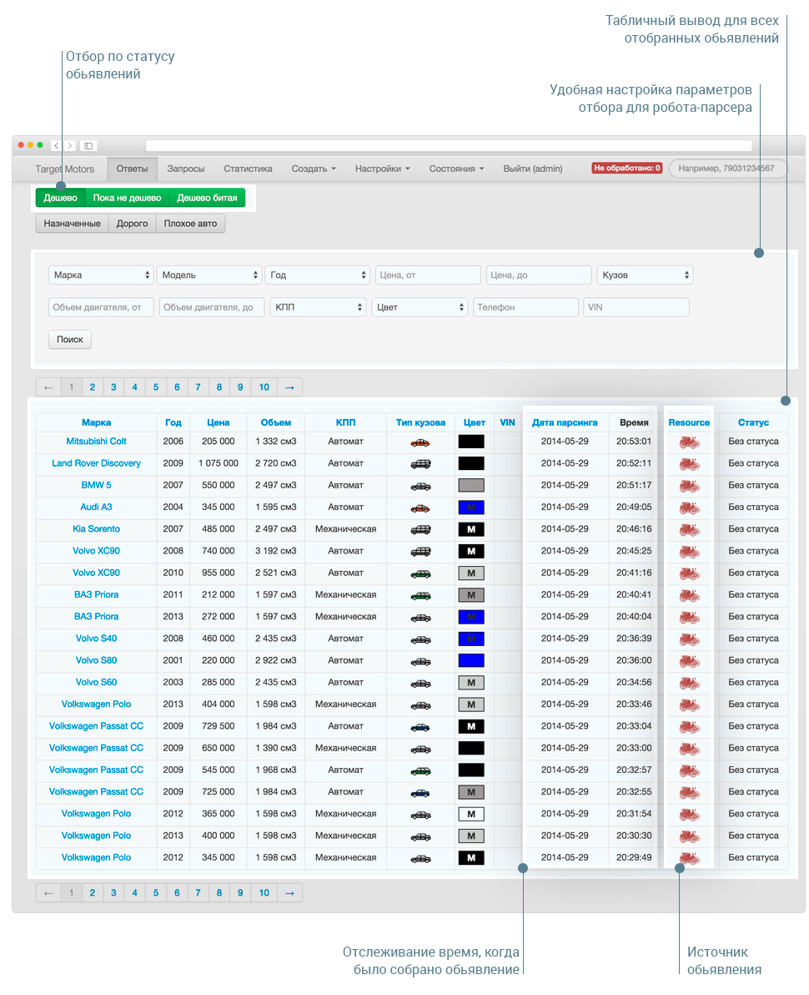This screenshot has height=995, width=809.
Task: Click the browser back arrow button
Action: (57, 145)
